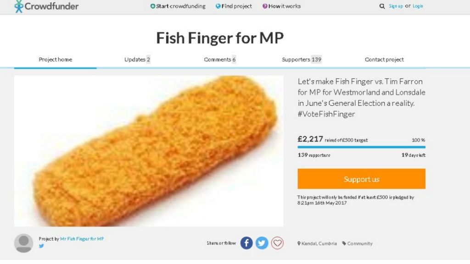Viewport: 470px width, 264px height.
Task: Click the heart follow icon
Action: [277, 243]
